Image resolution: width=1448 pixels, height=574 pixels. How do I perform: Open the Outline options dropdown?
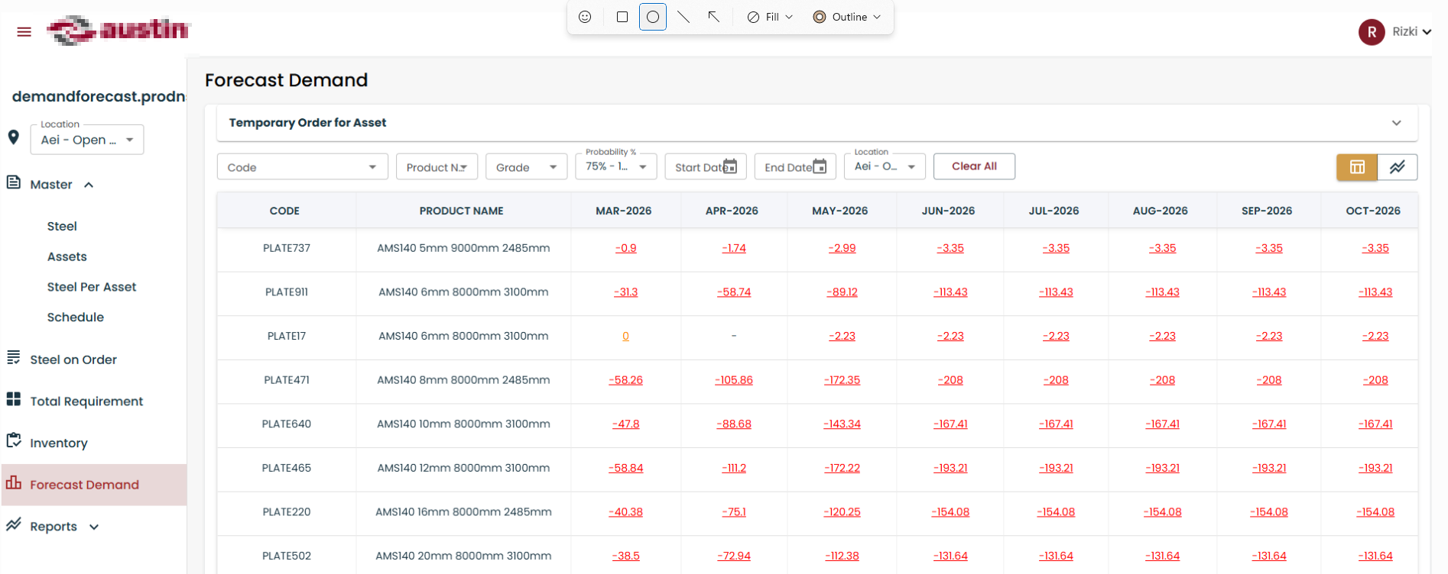point(847,17)
